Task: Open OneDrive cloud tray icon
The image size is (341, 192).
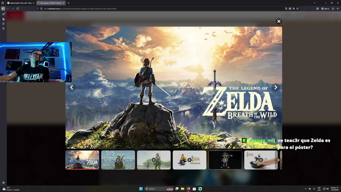Action: 310,189
